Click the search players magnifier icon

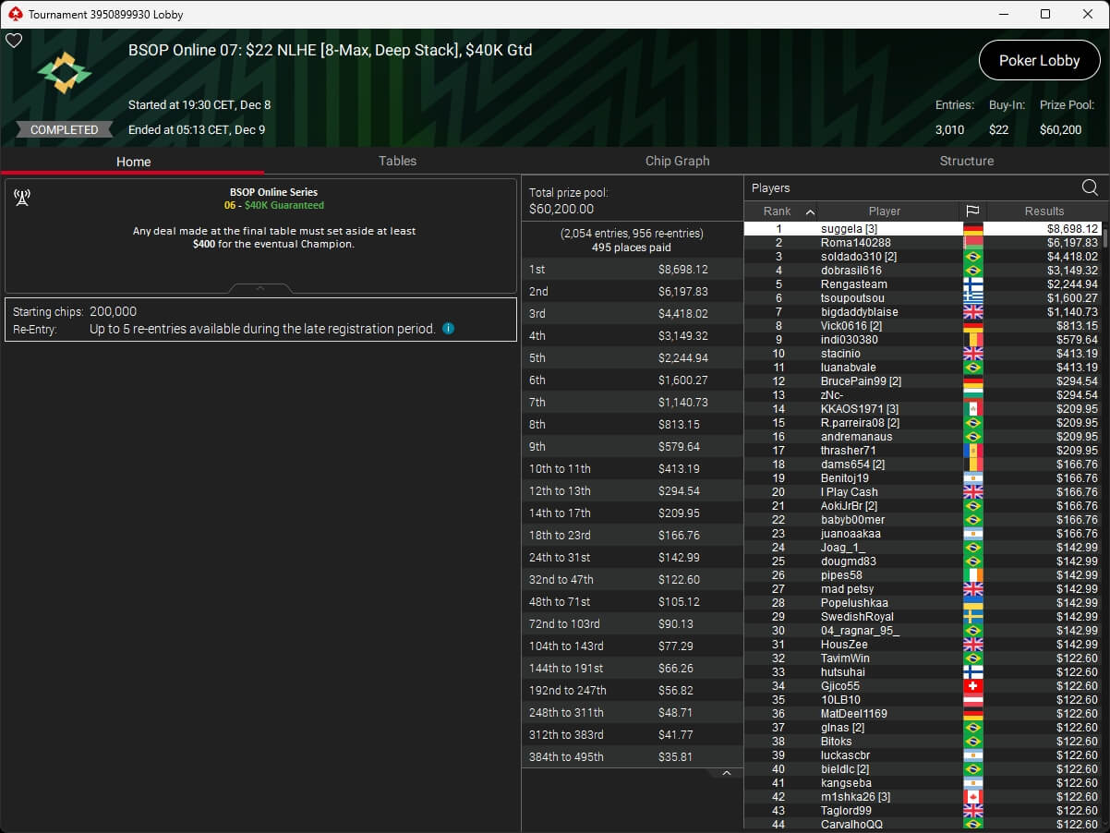point(1090,187)
